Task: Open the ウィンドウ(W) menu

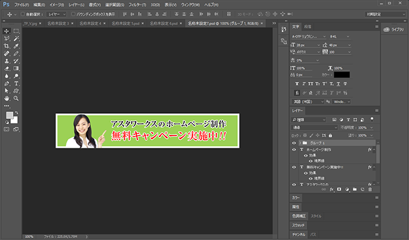Action: coord(190,5)
